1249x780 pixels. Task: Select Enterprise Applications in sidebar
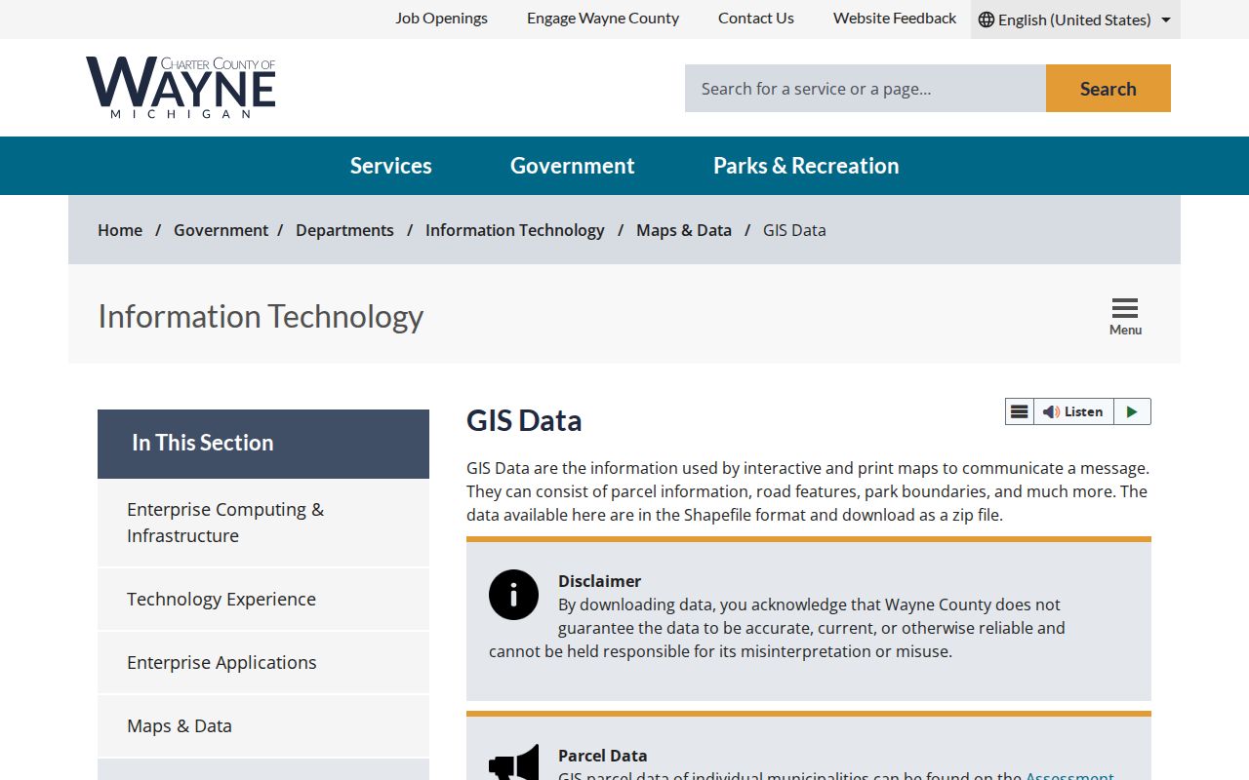pos(263,662)
